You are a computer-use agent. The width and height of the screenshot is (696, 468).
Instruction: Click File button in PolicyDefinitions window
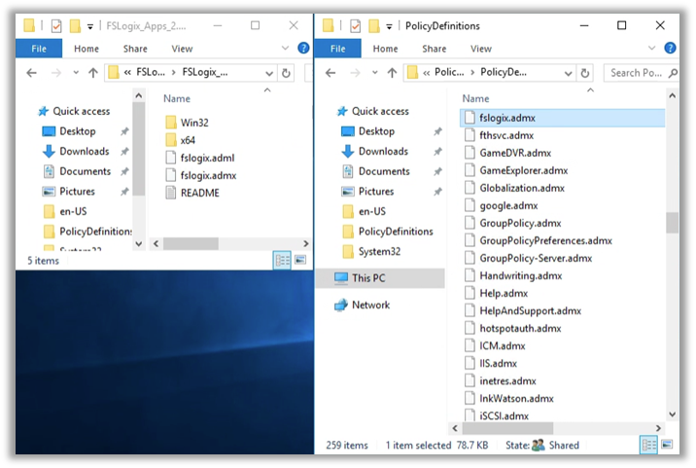338,49
